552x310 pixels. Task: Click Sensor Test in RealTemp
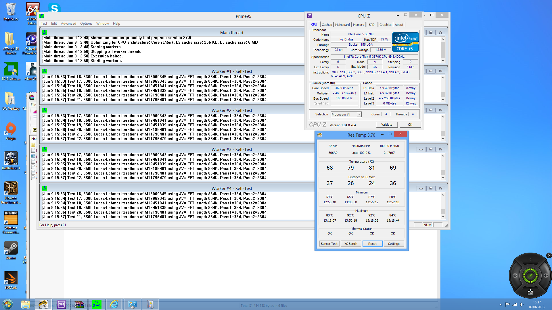click(329, 244)
